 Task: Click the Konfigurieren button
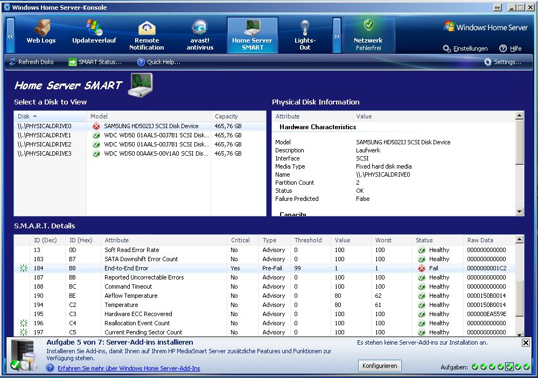pos(380,366)
